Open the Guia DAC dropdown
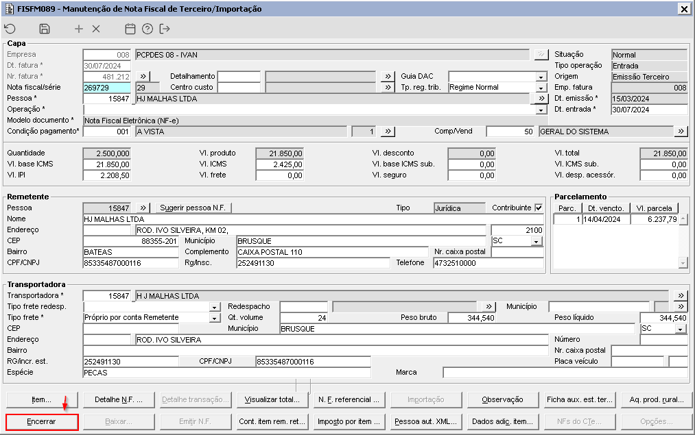The width and height of the screenshot is (695, 435). pyautogui.click(x=541, y=77)
